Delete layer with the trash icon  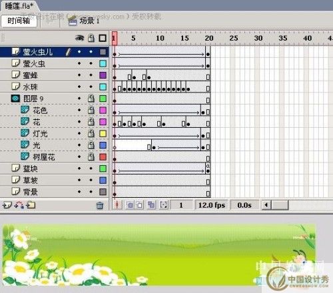pos(100,206)
